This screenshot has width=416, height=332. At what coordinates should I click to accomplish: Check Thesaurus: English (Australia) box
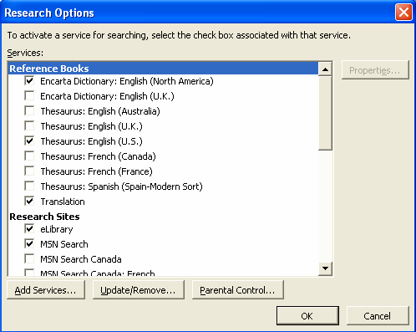(x=29, y=111)
